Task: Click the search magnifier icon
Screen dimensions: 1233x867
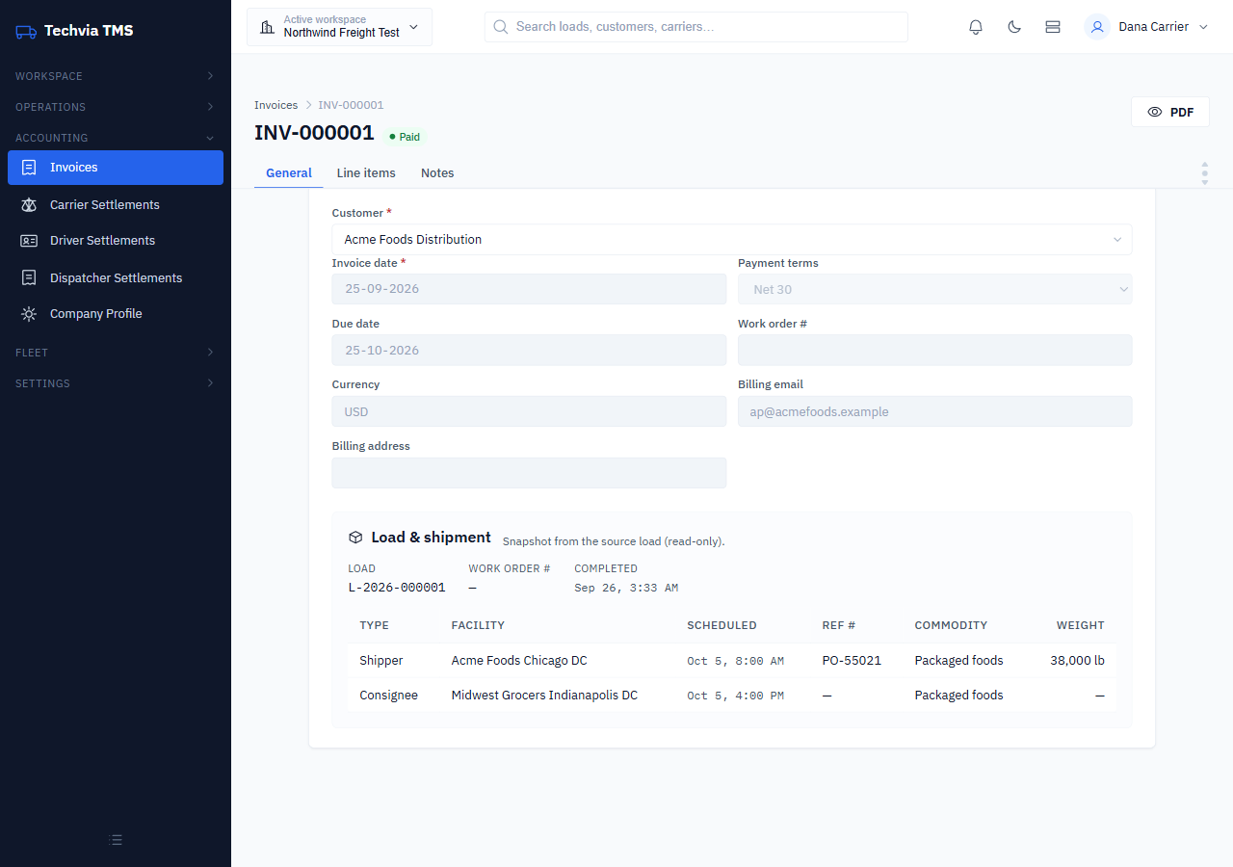Action: point(501,27)
